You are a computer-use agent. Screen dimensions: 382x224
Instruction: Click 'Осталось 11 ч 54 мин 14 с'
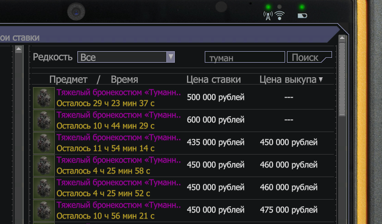click(105, 149)
